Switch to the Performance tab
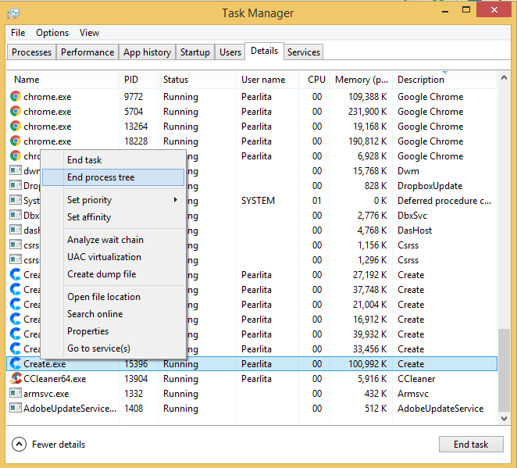This screenshot has height=468, width=517. coord(87,52)
